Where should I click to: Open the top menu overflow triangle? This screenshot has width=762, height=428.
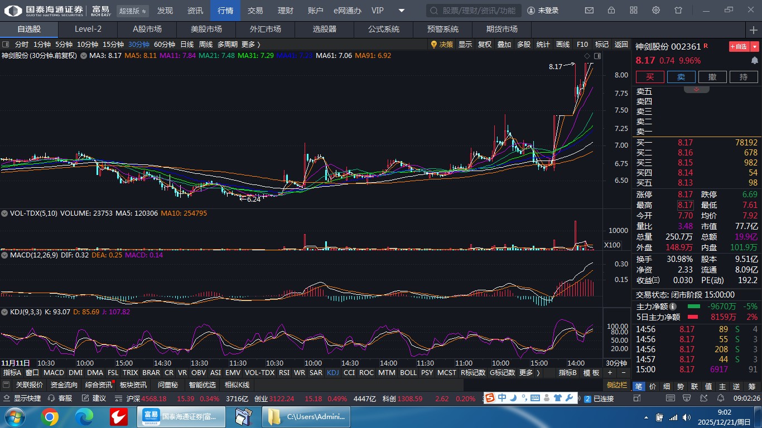(402, 11)
